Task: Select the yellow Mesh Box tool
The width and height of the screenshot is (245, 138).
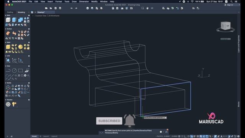Action: click(8, 47)
